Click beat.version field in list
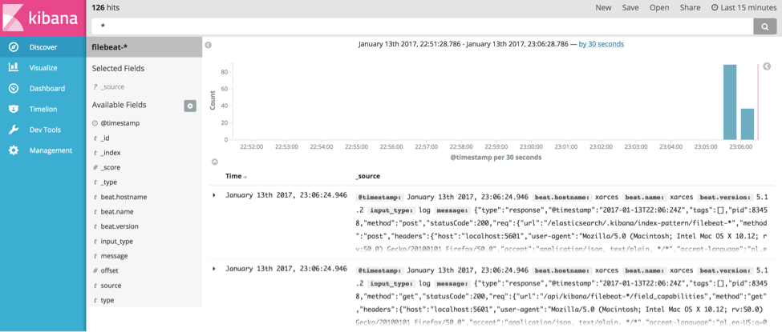This screenshot has width=782, height=332. click(120, 226)
